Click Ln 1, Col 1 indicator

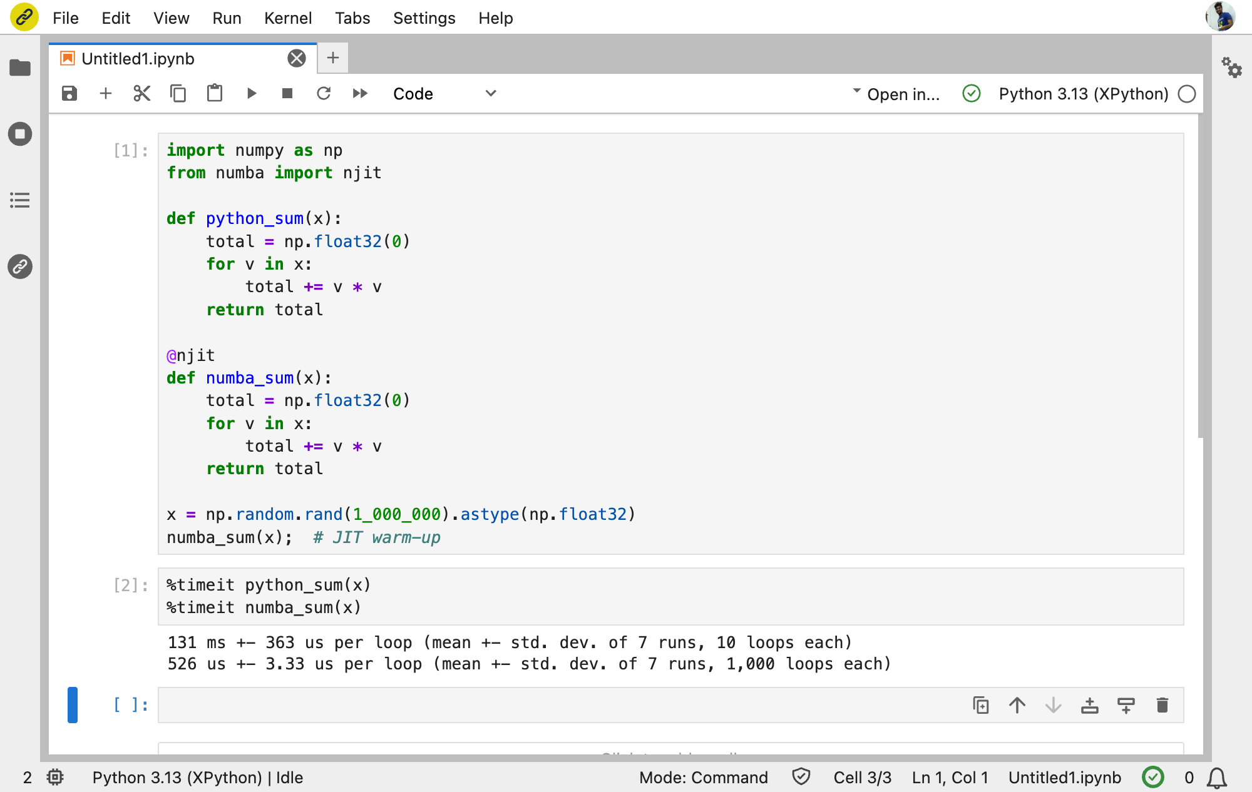950,778
